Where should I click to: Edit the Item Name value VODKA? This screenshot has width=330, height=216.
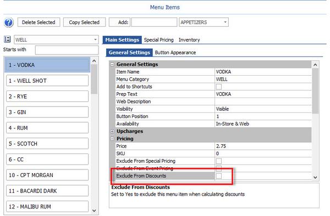coord(263,72)
